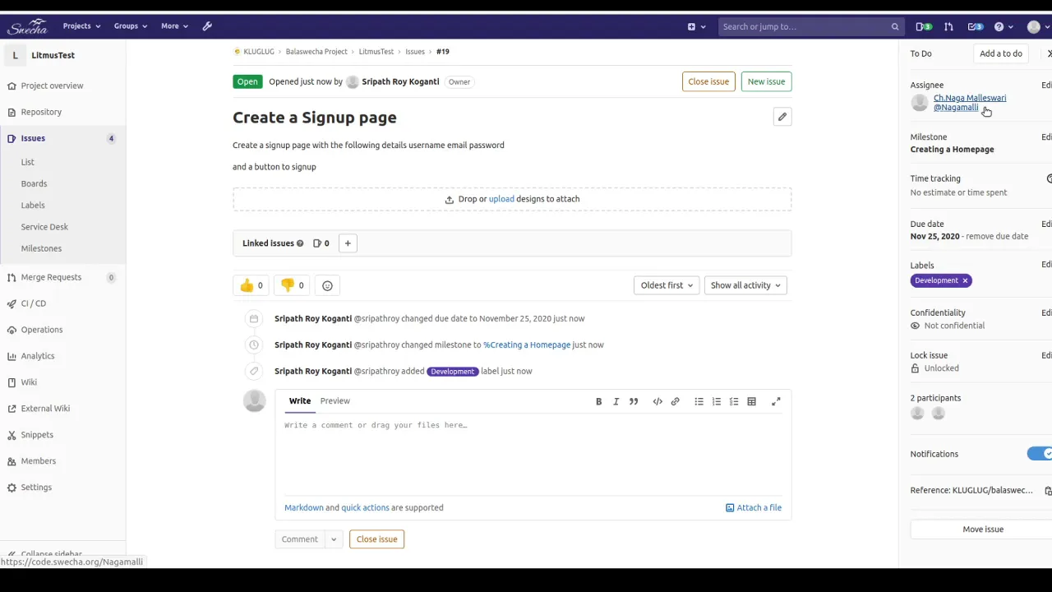1052x592 pixels.
Task: Click Attach a file link
Action: (754, 507)
